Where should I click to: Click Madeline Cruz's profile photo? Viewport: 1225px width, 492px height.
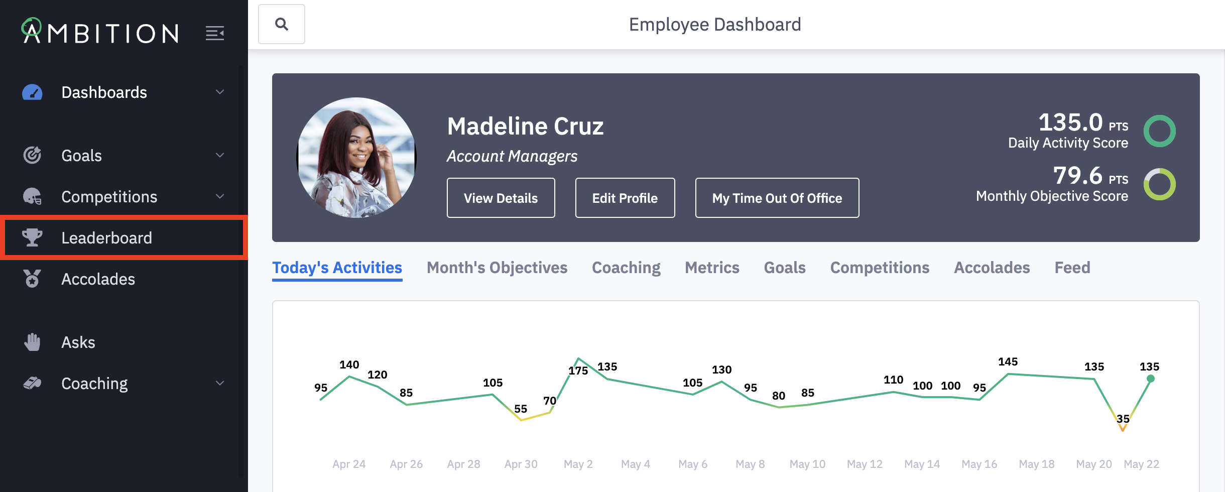(356, 158)
